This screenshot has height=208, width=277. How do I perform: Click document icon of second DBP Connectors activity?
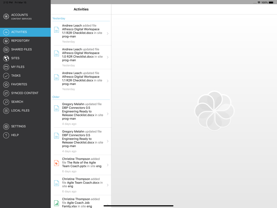click(x=57, y=136)
